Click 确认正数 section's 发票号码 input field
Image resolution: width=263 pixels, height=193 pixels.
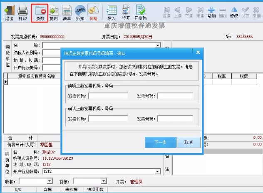tap(175, 119)
